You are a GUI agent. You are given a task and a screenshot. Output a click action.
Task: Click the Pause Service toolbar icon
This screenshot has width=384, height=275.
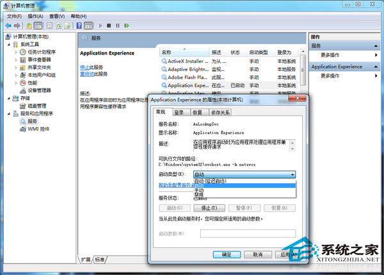click(118, 26)
